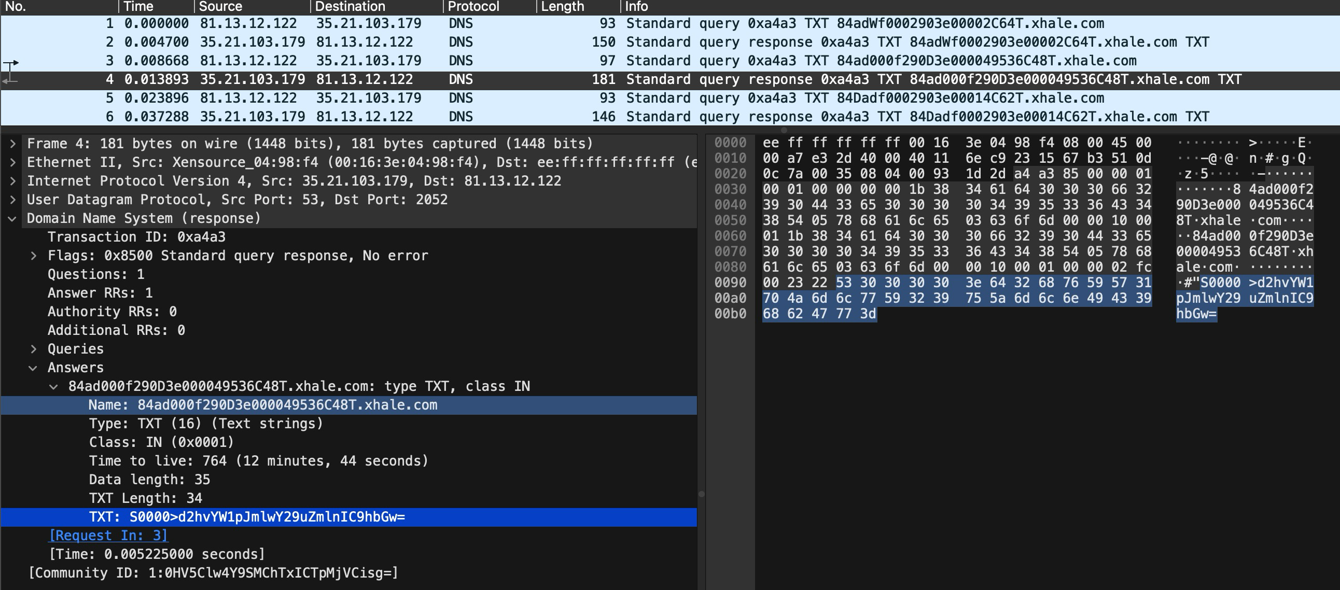1340x590 pixels.
Task: Sort by the Destination column header
Action: coord(377,7)
